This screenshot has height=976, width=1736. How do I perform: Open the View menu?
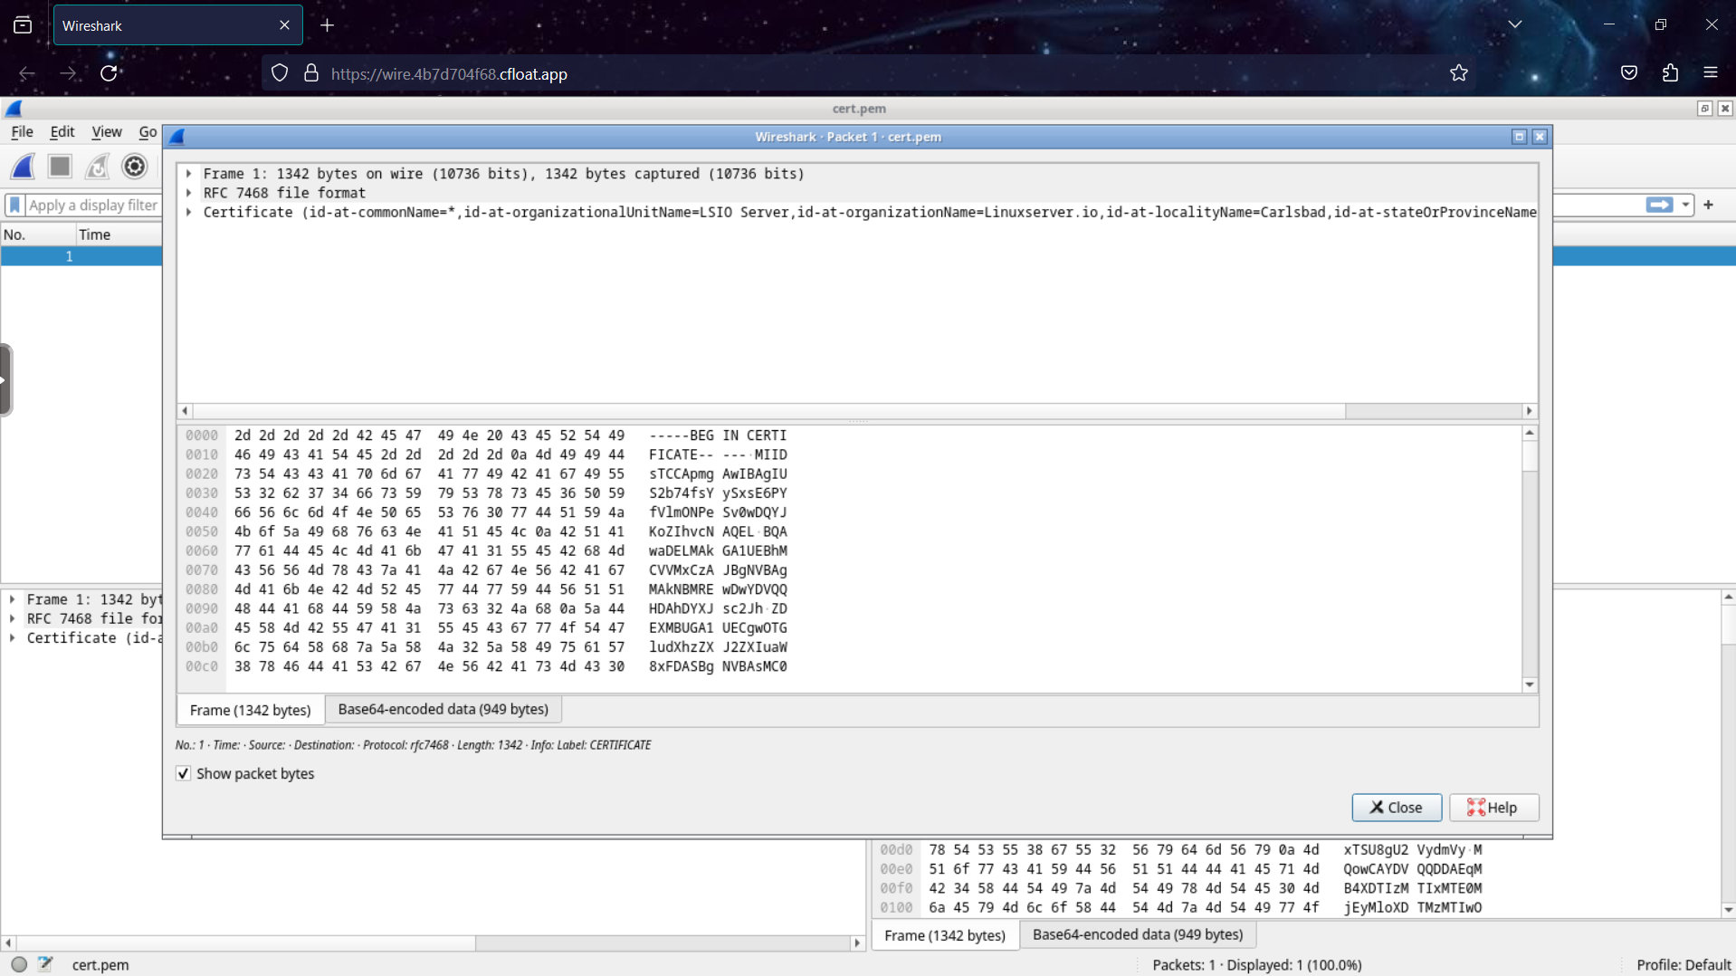coord(107,132)
